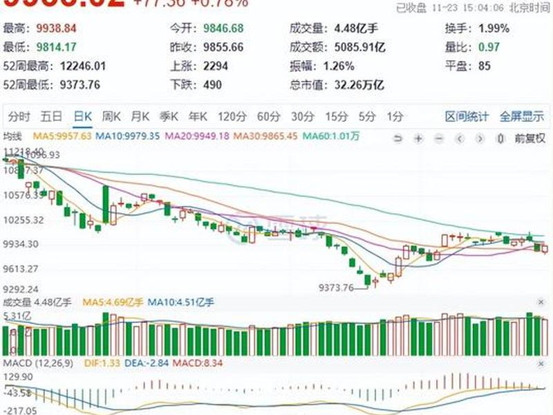
Task: Click the 下跌 490 count
Action: coord(212,84)
